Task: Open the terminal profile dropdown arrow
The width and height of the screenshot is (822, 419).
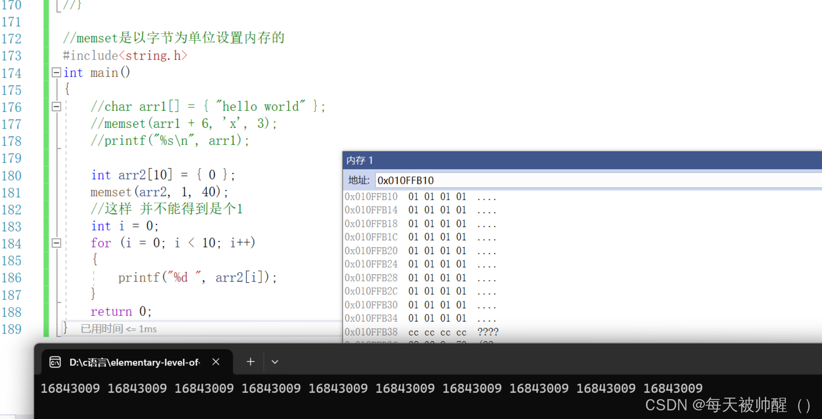Action: pos(275,362)
